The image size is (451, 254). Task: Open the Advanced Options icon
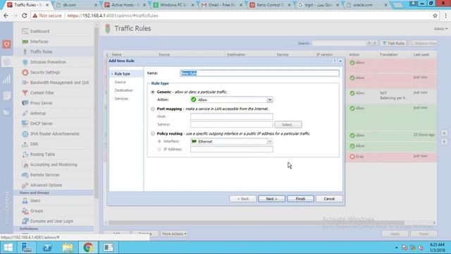(25, 185)
